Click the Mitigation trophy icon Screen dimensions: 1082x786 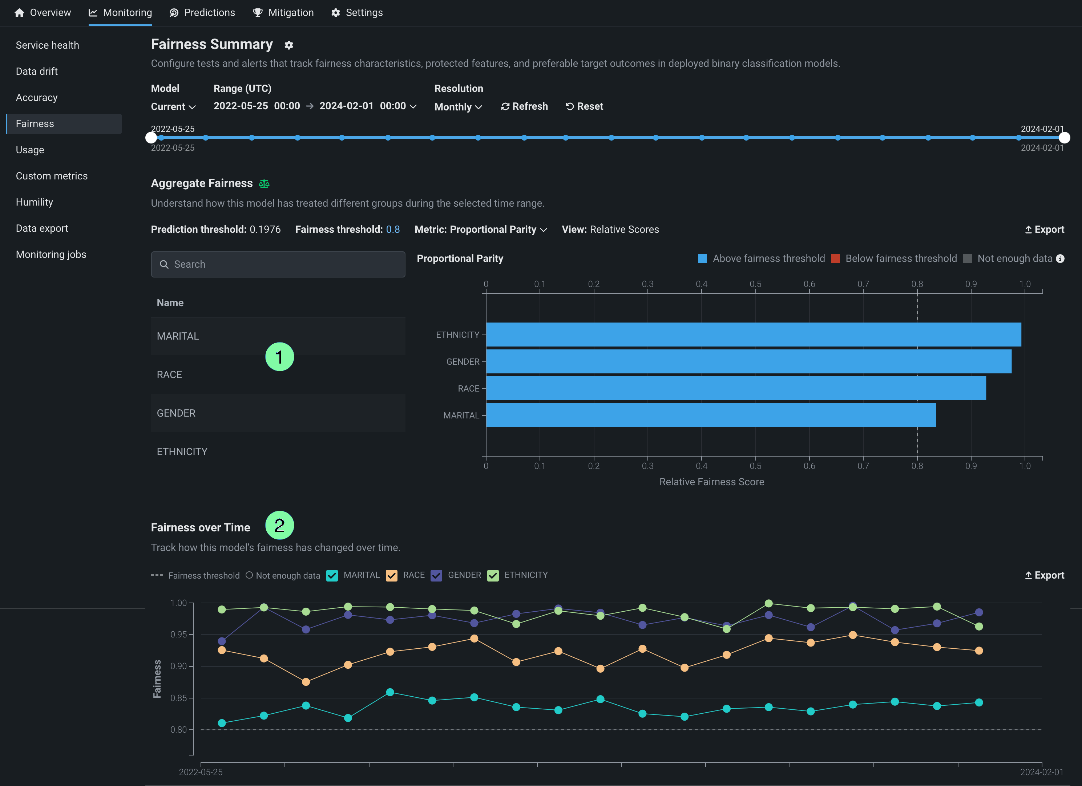258,13
